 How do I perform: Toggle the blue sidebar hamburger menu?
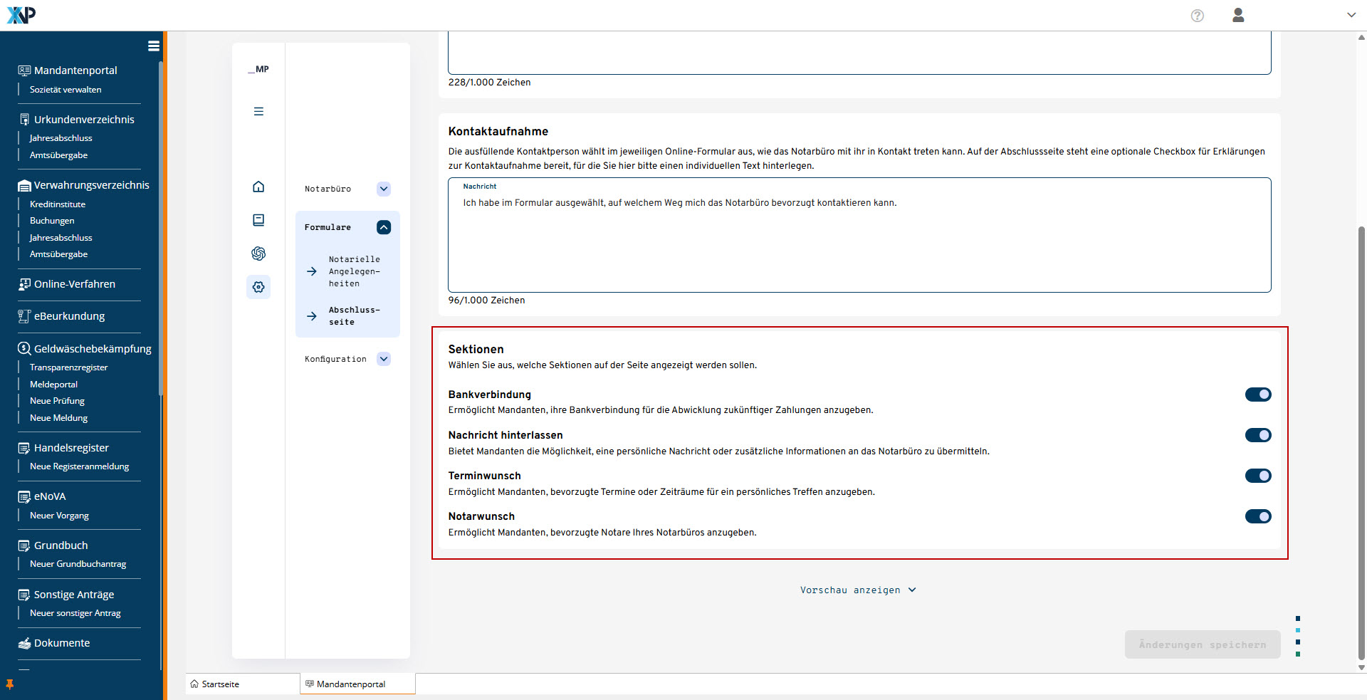point(153,46)
